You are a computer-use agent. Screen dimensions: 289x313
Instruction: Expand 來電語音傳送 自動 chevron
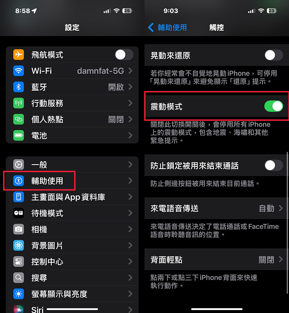(x=281, y=208)
